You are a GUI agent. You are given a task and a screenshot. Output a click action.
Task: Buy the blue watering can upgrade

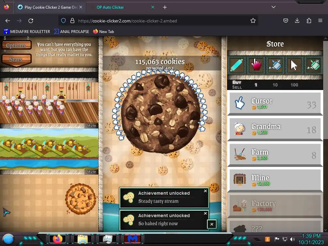275,65
